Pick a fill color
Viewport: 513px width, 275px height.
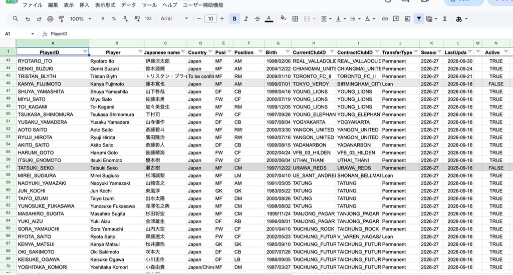pyautogui.click(x=284, y=19)
